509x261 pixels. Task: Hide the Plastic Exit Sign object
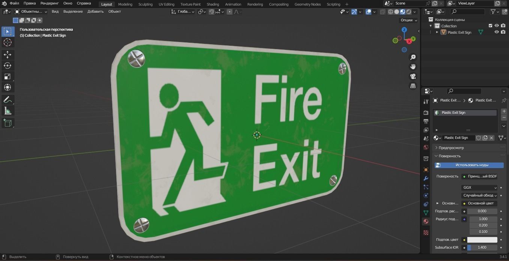(x=497, y=32)
